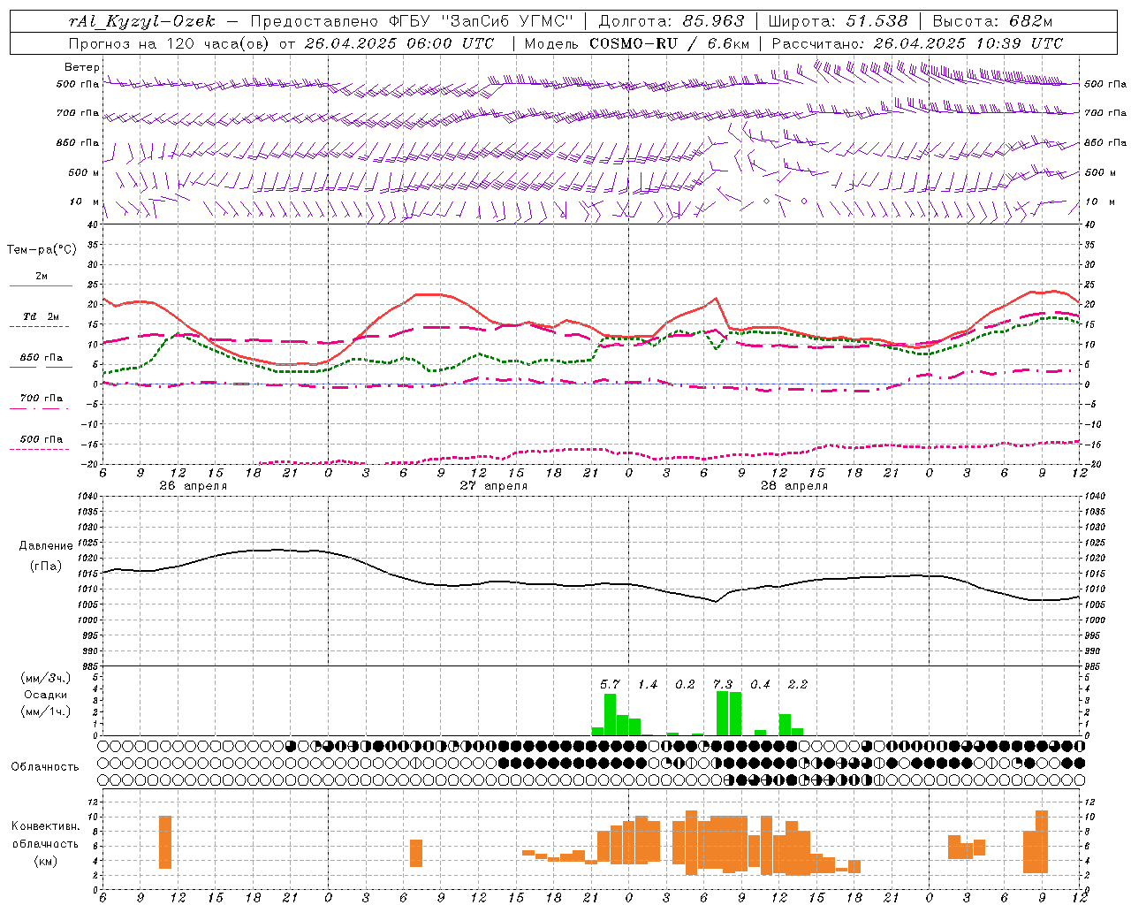
Task: Click the Рассчитано: 26.04.2025 10:39 UTC text
Action: 917,43
